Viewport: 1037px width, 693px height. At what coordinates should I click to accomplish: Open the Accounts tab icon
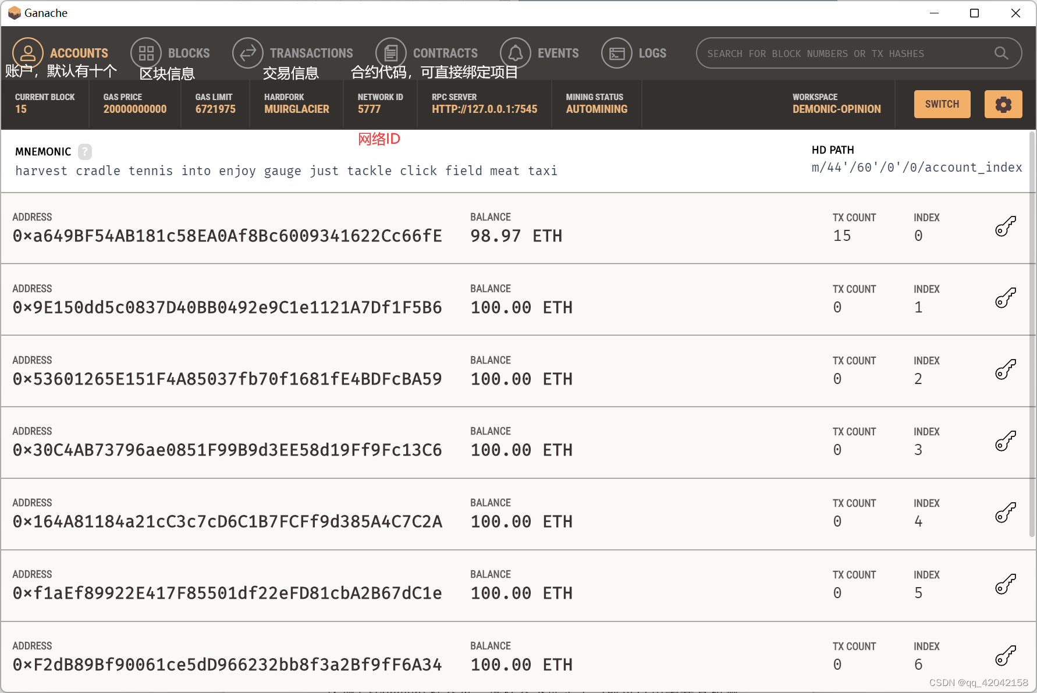tap(28, 53)
